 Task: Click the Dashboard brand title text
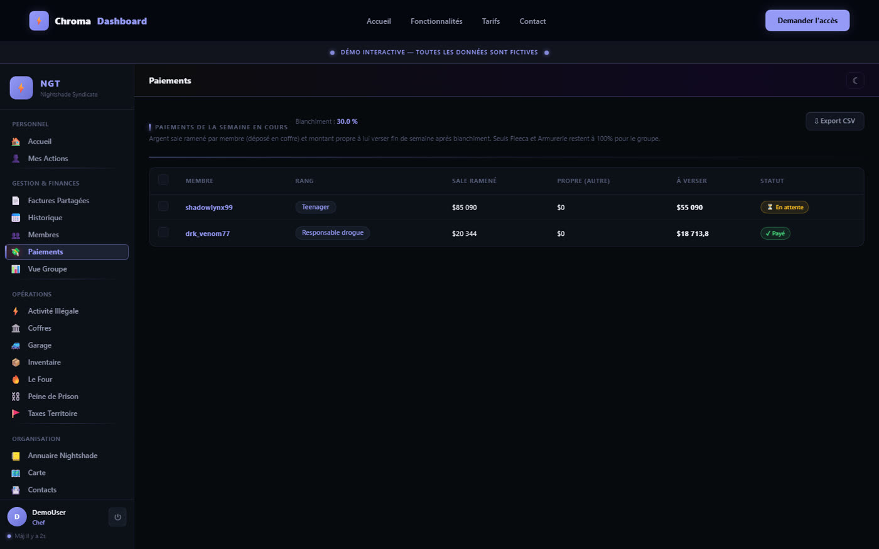click(122, 21)
